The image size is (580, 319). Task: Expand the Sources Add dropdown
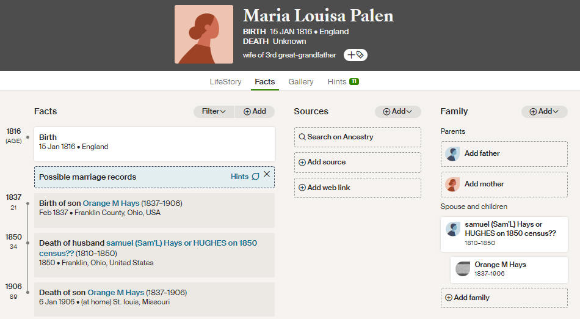tap(397, 111)
